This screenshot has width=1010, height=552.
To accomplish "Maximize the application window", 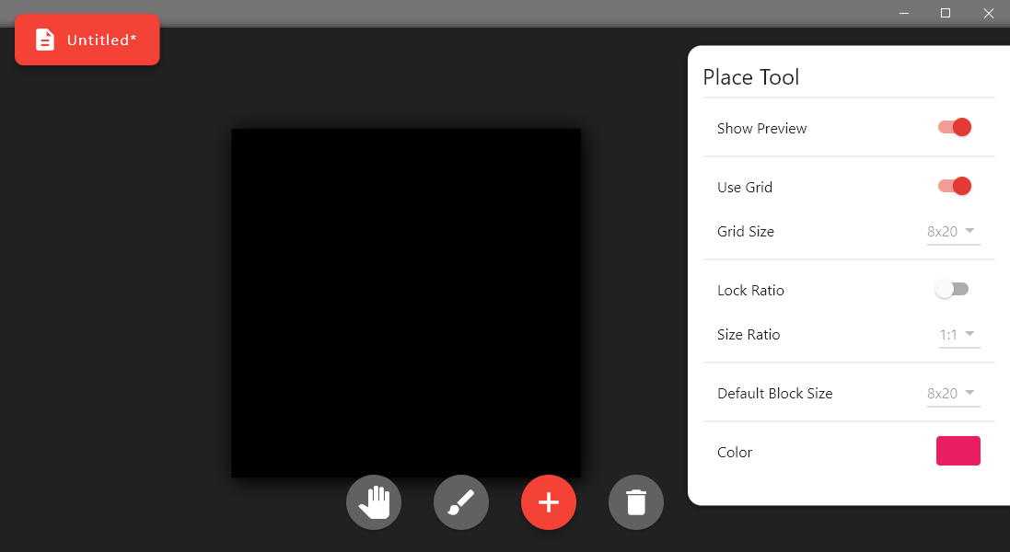I will point(945,13).
